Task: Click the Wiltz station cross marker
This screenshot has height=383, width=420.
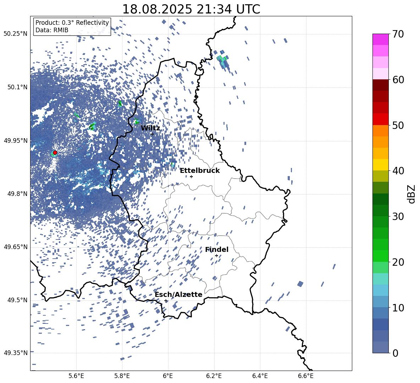Action: [x=152, y=134]
